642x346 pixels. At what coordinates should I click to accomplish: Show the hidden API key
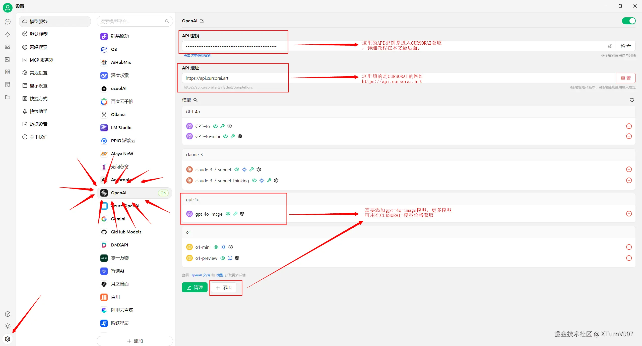tap(610, 46)
